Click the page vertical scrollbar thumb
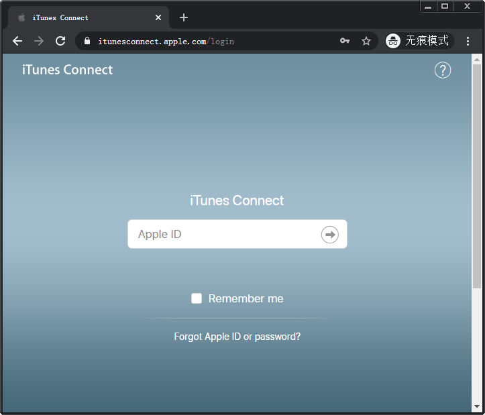This screenshot has width=485, height=415. pyautogui.click(x=477, y=176)
